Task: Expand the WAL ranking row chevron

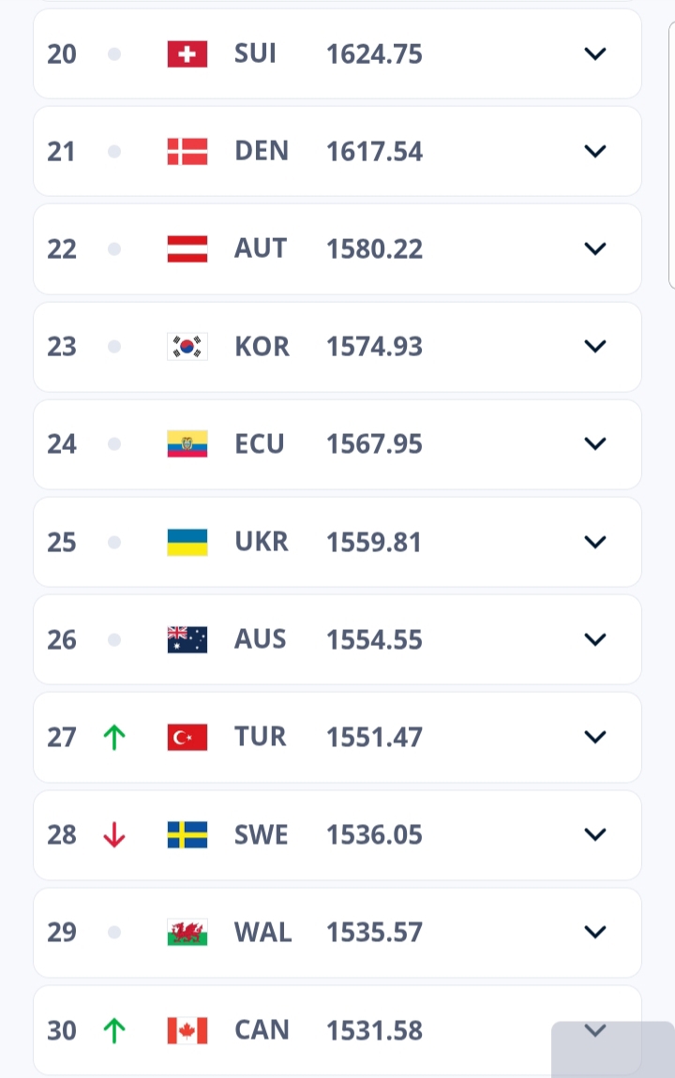Action: coord(595,932)
